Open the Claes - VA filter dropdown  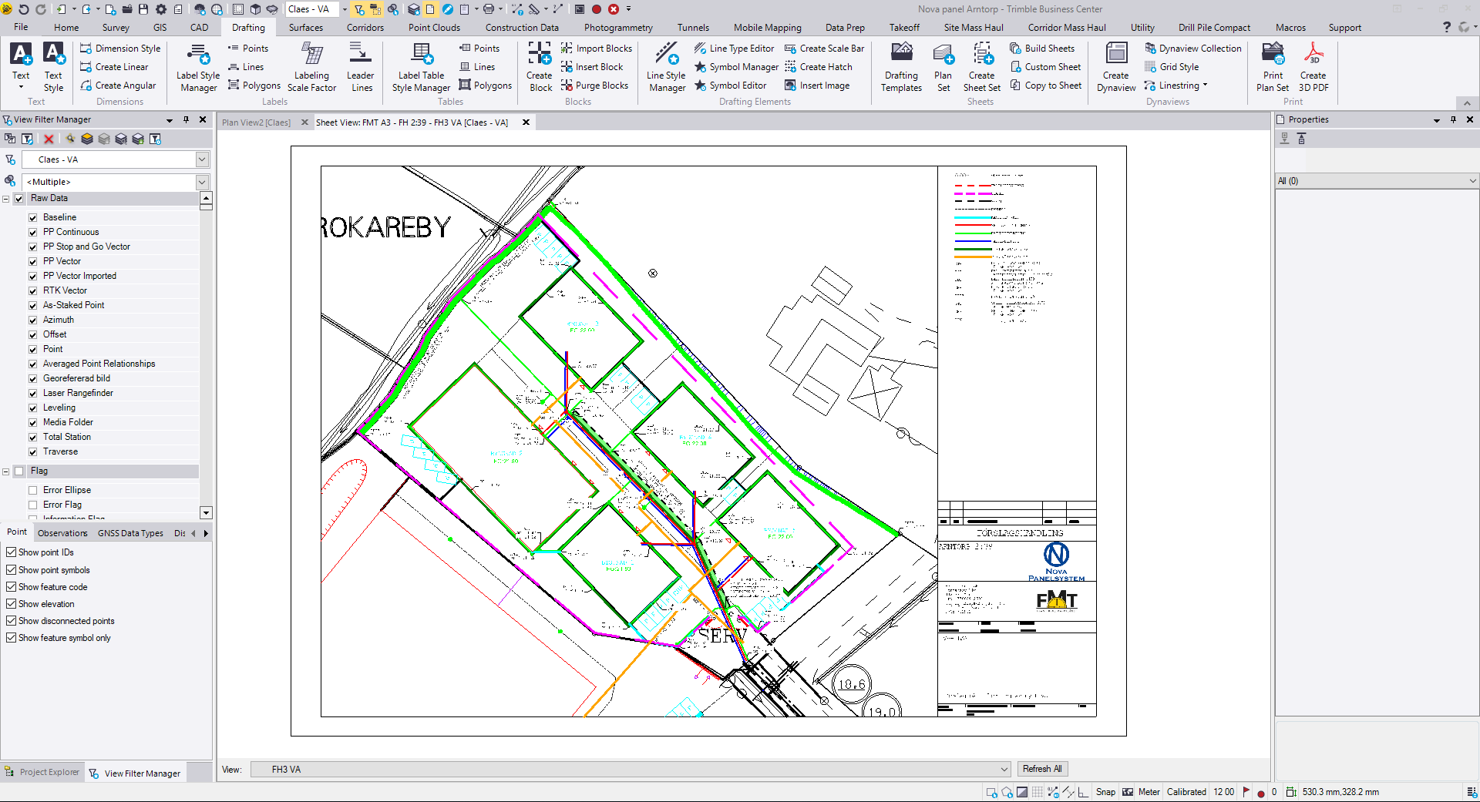tap(202, 159)
